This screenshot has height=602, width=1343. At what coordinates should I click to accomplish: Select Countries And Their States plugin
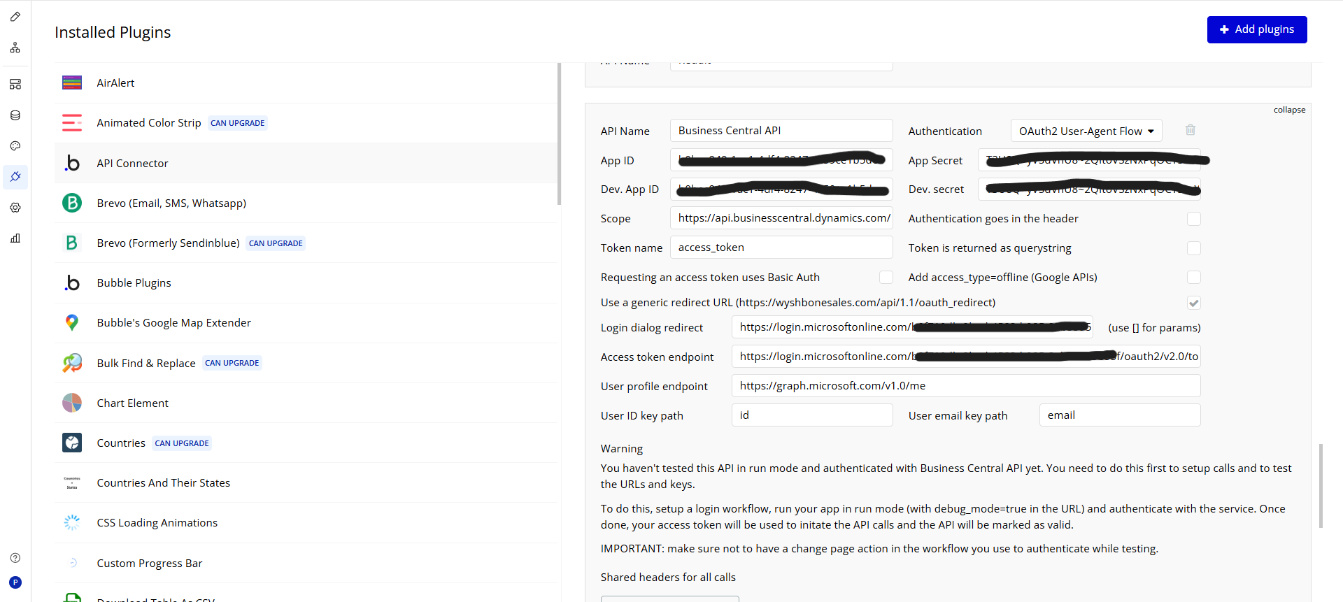click(306, 482)
